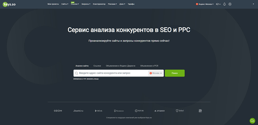The height and width of the screenshot is (125, 258).
Task: Click the green Поиск button
Action: (x=175, y=73)
